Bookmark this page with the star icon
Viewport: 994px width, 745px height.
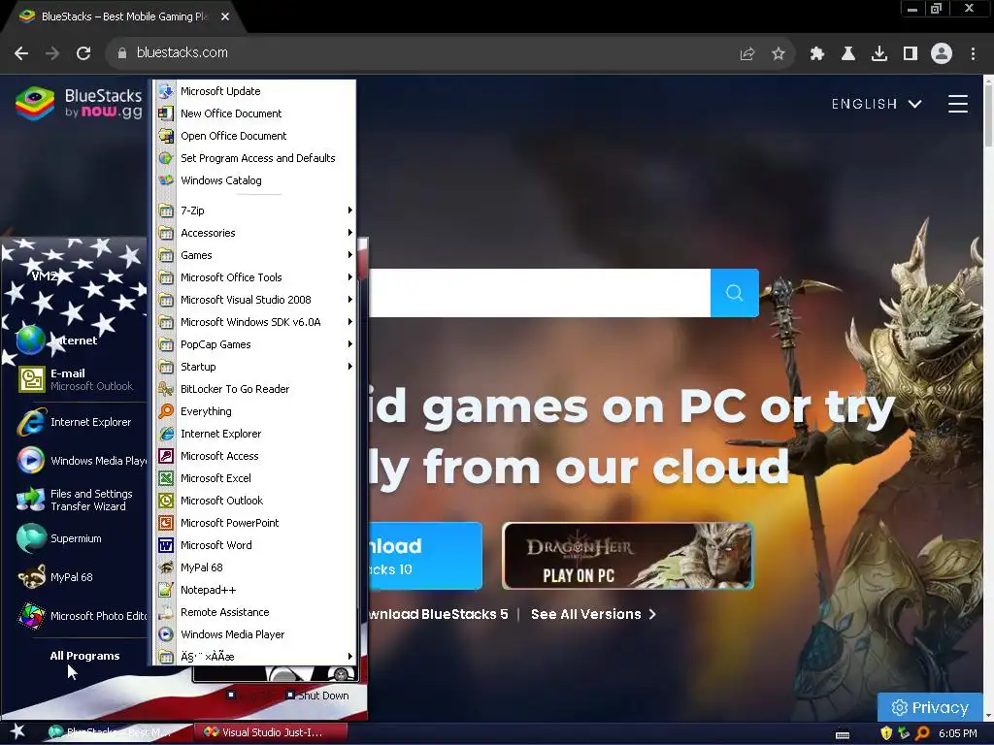779,54
